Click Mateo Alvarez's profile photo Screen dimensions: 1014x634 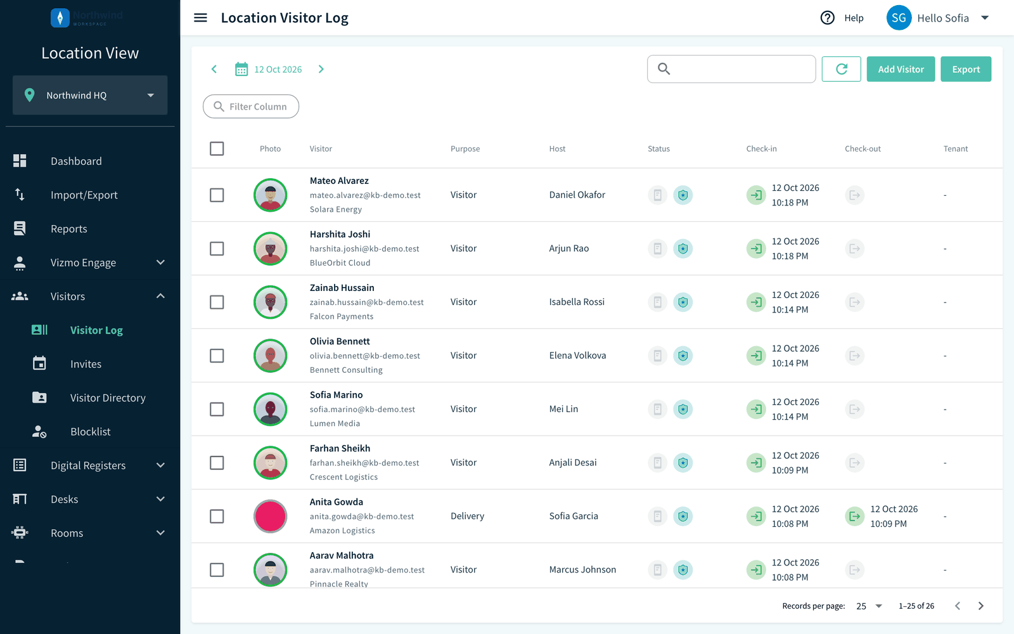pos(271,195)
